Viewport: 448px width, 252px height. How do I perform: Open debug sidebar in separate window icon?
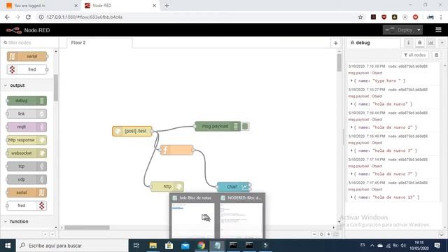coord(442,234)
